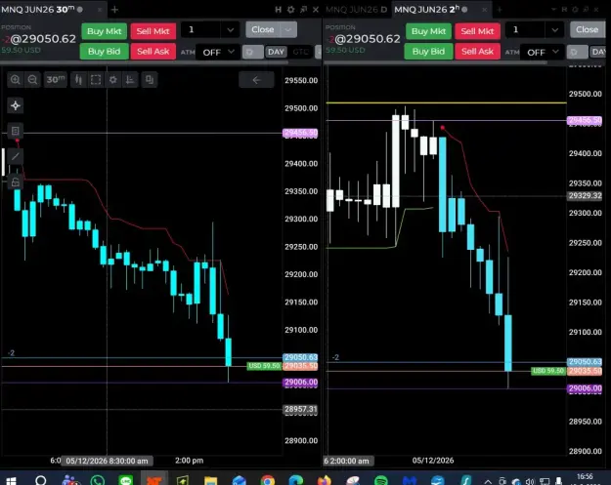
Task: Zoom in on the 30m chart
Action: pyautogui.click(x=16, y=80)
